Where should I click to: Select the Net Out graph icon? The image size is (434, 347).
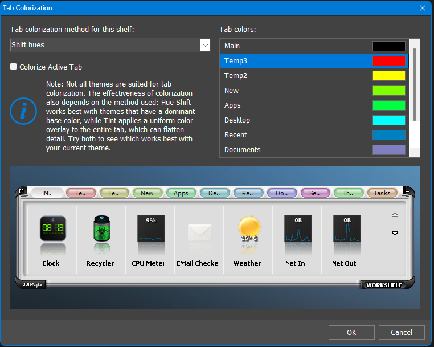pos(345,229)
